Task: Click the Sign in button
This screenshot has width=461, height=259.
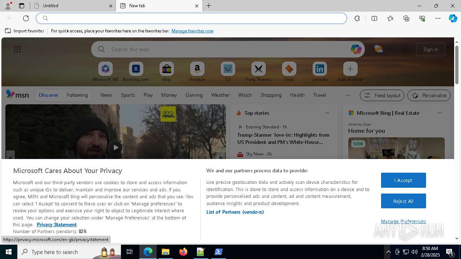Action: (x=431, y=49)
